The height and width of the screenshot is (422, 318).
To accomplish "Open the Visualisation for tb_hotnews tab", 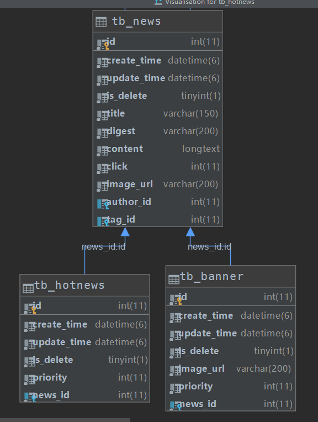I will (204, 2).
